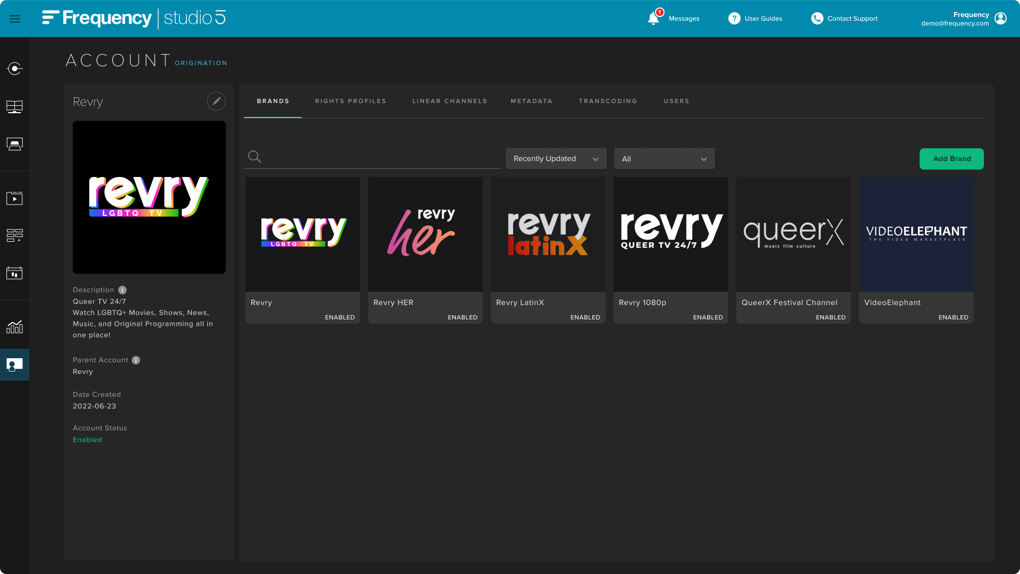Switch to the Brands tab
Image resolution: width=1020 pixels, height=574 pixels.
click(273, 101)
